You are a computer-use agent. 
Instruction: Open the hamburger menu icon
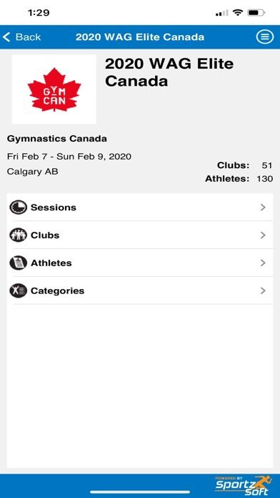click(x=264, y=37)
